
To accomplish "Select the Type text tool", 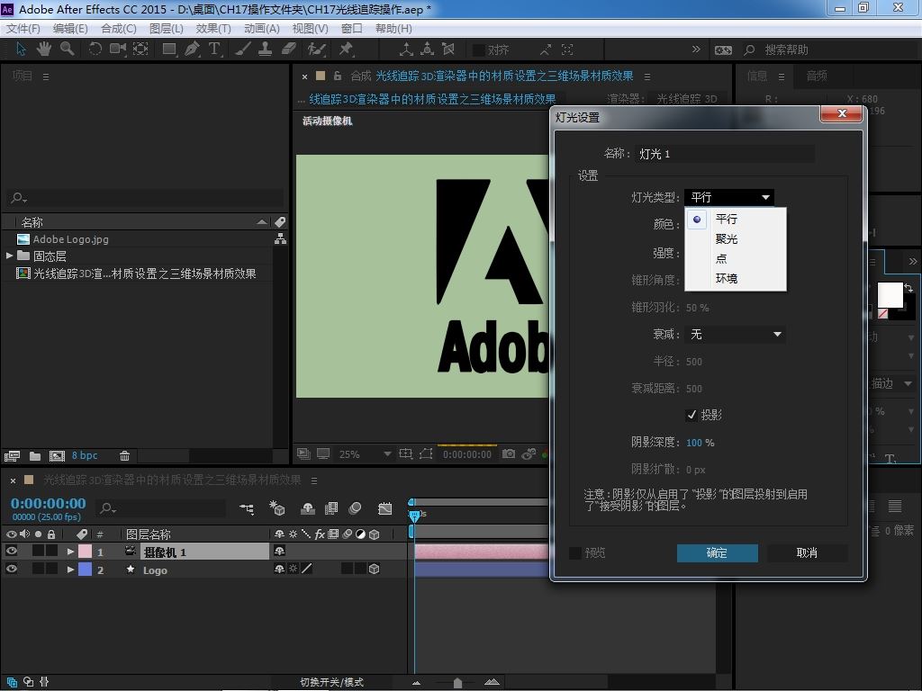I will tap(214, 49).
